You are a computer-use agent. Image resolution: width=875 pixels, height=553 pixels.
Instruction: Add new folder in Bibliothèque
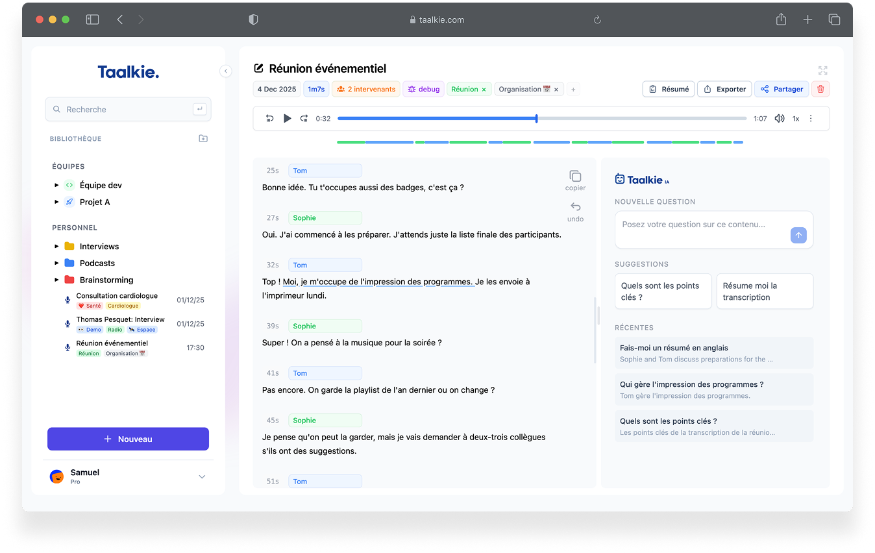tap(203, 139)
